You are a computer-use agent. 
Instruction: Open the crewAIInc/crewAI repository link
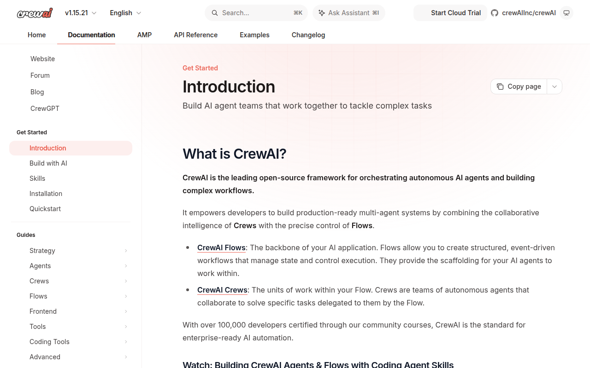pos(523,13)
